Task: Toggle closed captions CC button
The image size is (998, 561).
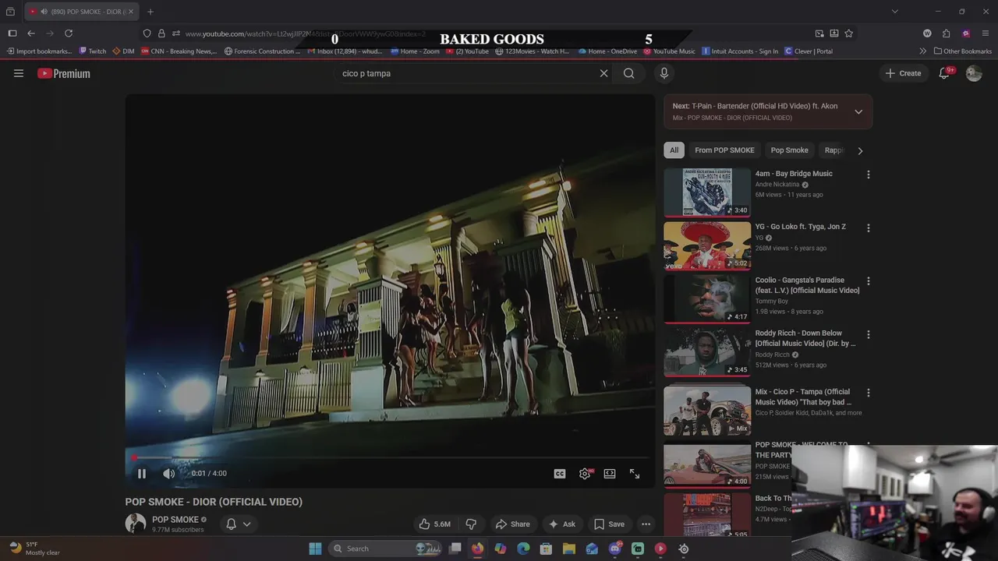Action: pos(560,474)
